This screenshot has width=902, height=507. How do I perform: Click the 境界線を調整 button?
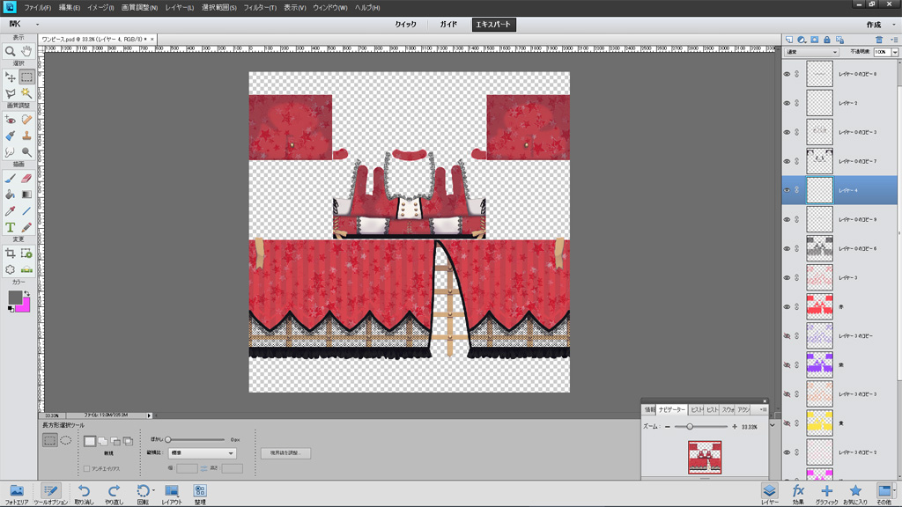(285, 453)
